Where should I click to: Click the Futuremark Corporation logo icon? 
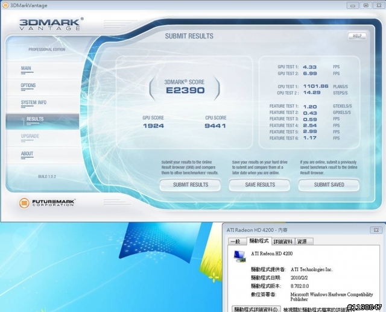click(x=24, y=203)
